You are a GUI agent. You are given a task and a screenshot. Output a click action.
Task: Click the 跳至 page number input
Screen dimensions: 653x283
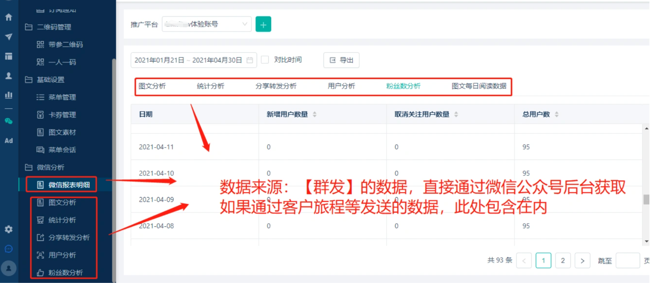628,261
